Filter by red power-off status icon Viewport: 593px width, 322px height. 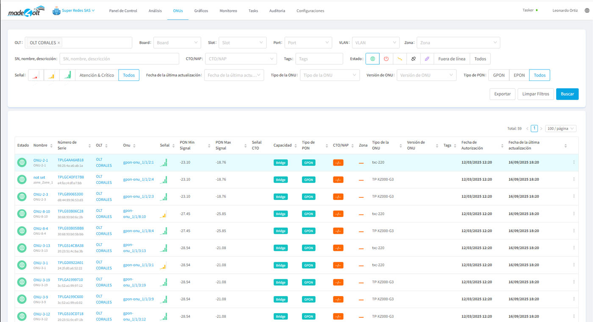pyautogui.click(x=386, y=59)
